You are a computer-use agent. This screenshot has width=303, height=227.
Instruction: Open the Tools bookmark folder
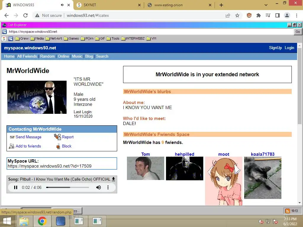coord(113,39)
